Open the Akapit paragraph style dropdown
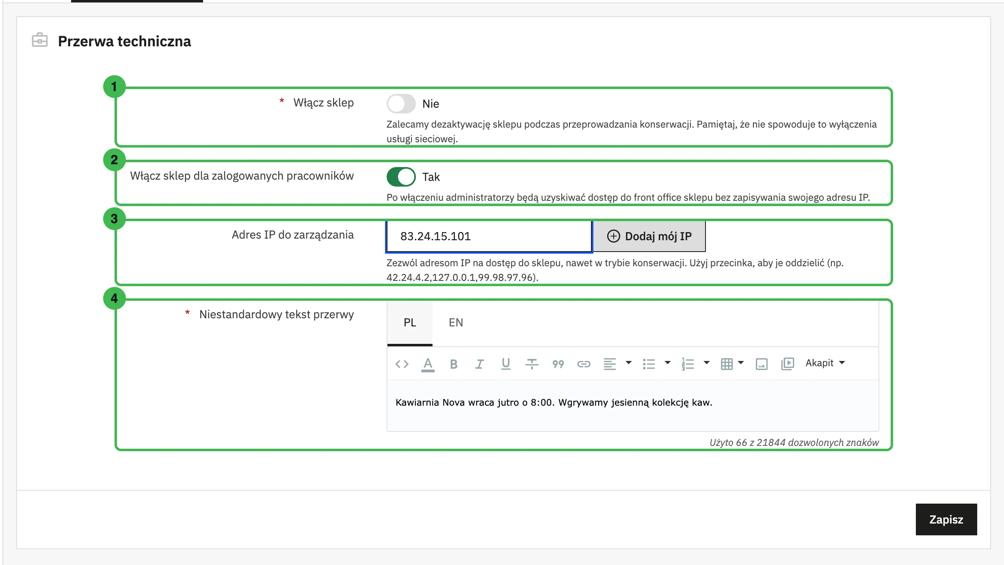This screenshot has width=1004, height=565. click(x=825, y=363)
